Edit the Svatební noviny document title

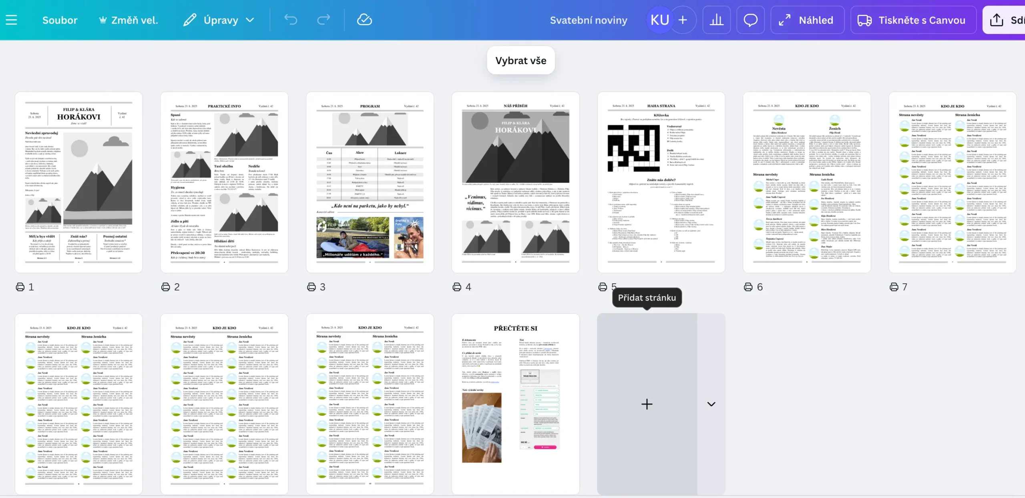588,20
